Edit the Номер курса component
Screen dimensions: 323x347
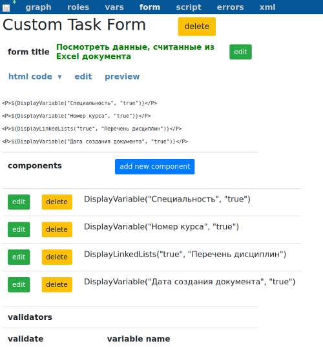point(19,229)
